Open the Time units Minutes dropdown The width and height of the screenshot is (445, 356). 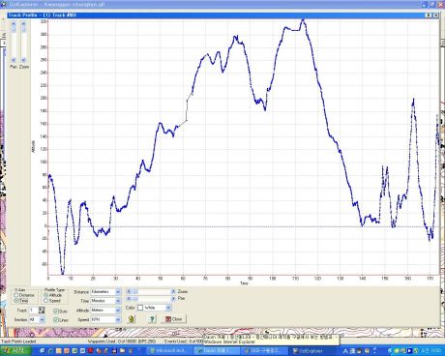105,301
